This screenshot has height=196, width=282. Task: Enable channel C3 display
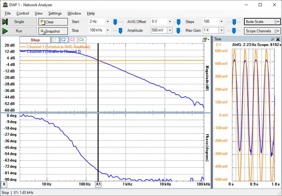coord(72,40)
